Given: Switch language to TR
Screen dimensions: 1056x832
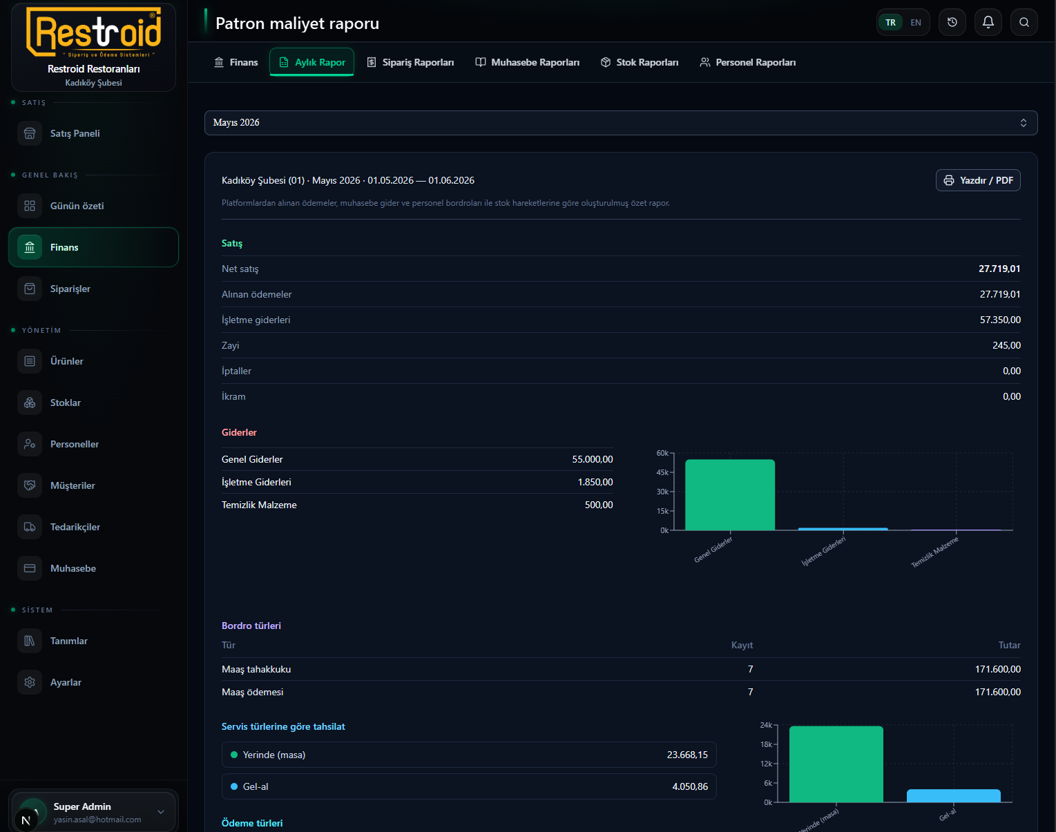Looking at the screenshot, I should 891,23.
